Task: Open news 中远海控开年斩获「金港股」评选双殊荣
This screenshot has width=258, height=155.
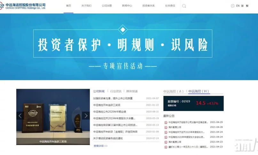Action: point(115,132)
